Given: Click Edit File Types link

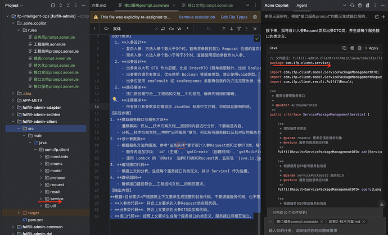Looking at the screenshot, I should coord(234,17).
